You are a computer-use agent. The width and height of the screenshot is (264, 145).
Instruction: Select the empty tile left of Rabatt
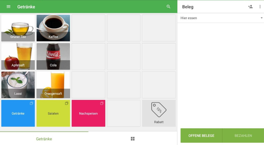click(123, 113)
